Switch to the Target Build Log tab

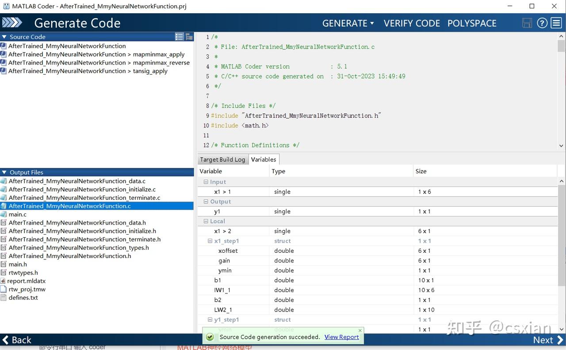222,160
